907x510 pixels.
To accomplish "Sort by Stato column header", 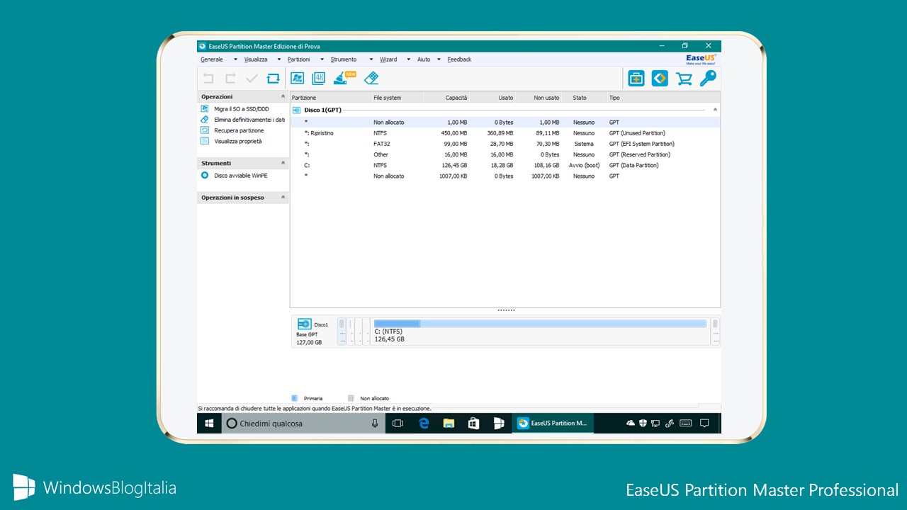I will pyautogui.click(x=585, y=98).
